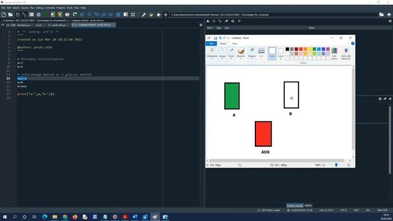Click the Paint canvas horizontal scrollbar
The image size is (393, 221).
pyautogui.click(x=276, y=161)
